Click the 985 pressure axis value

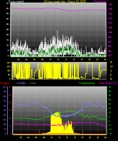point(110,46)
